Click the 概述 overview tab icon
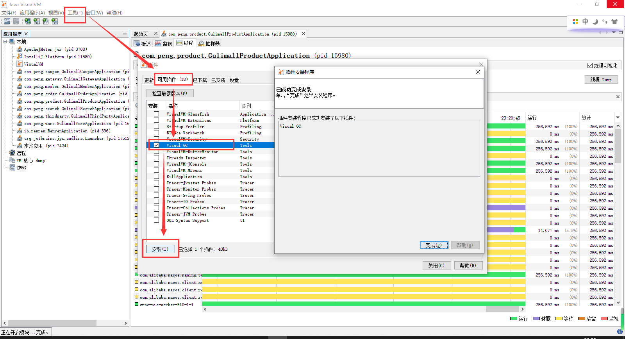Screen dimensions: 625x339 tap(137, 43)
